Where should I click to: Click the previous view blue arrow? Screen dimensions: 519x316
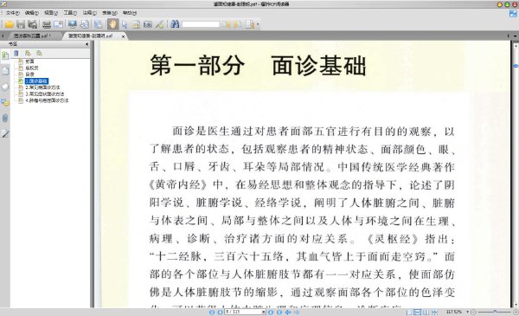288,312
